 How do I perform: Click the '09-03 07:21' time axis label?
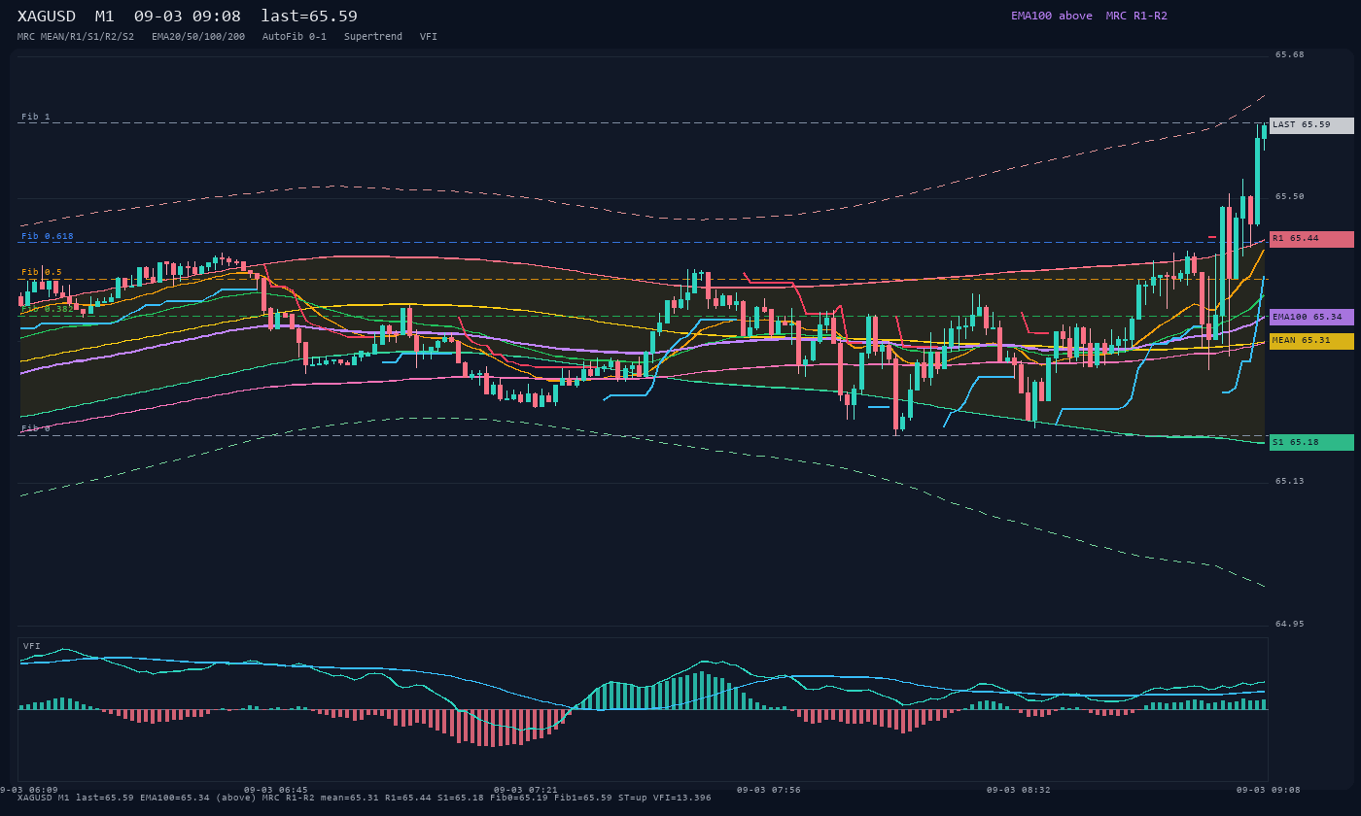tap(526, 790)
